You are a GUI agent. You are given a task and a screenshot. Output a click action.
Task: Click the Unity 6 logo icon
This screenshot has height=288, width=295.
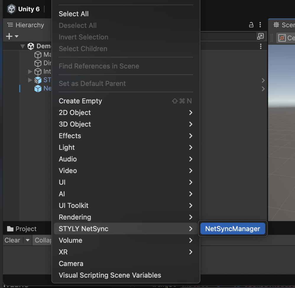12,9
